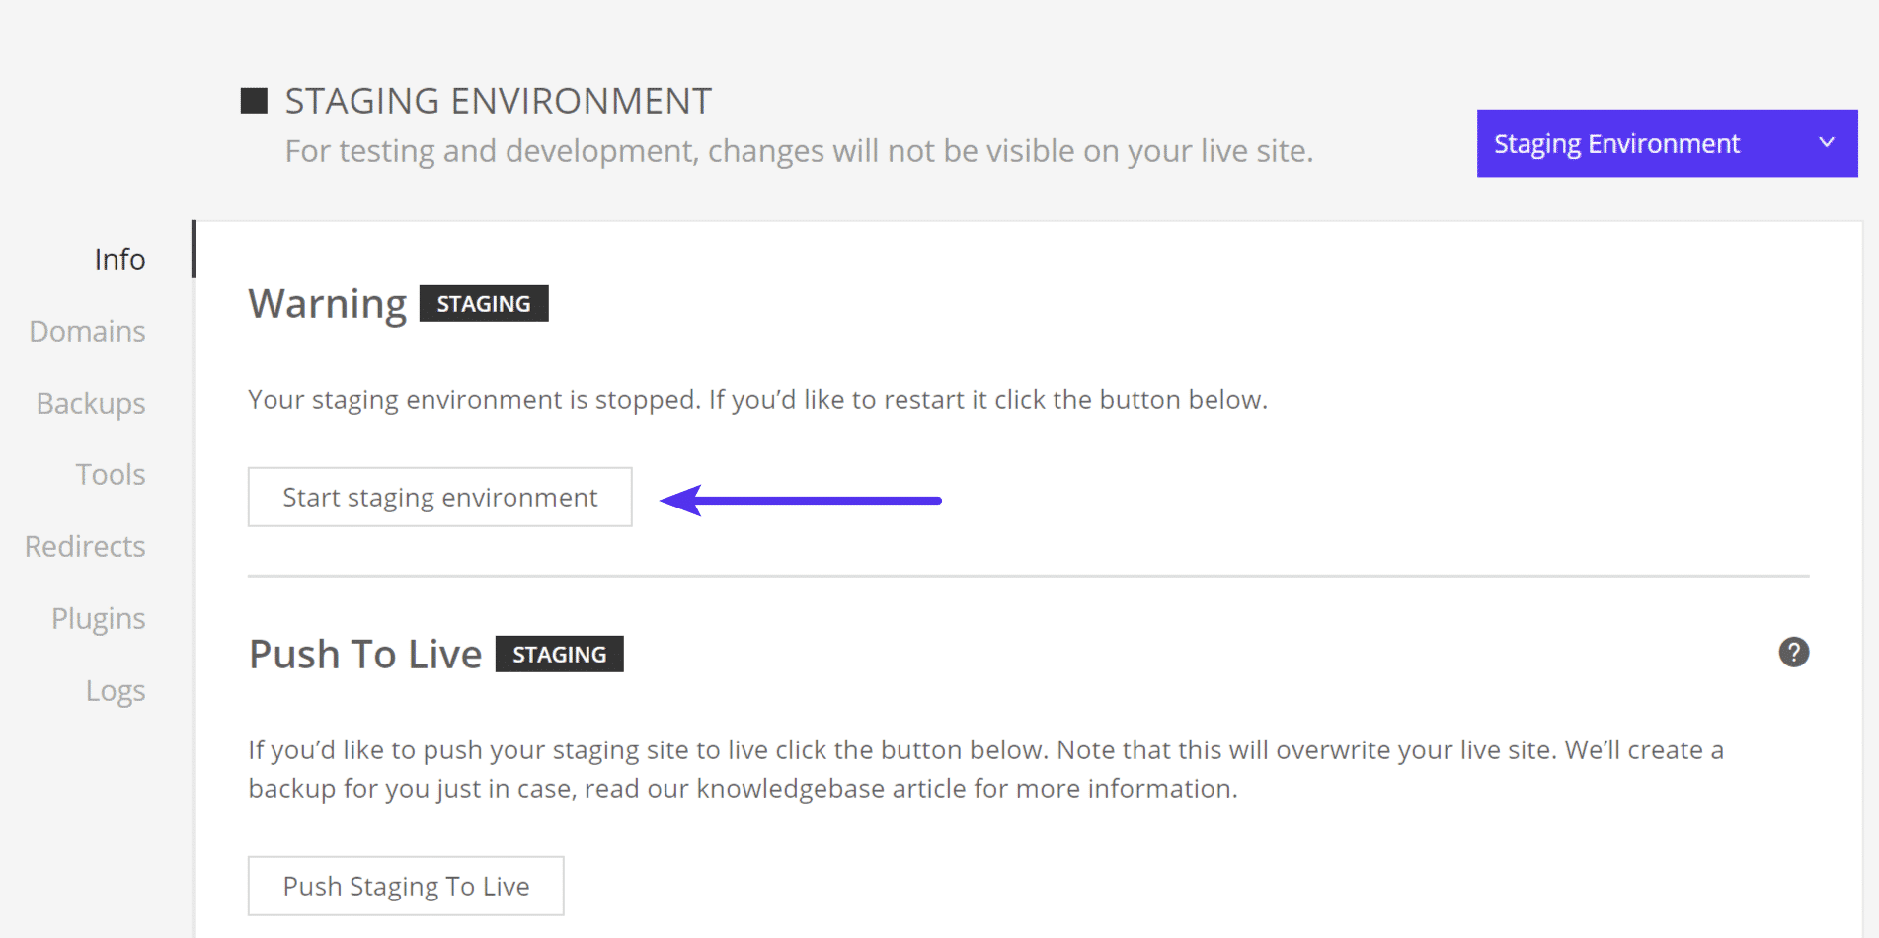1879x938 pixels.
Task: Click the Warning section heading
Action: (327, 304)
